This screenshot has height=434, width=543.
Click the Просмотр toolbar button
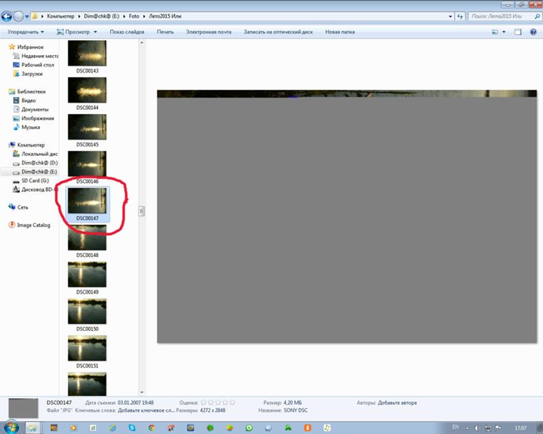(73, 32)
